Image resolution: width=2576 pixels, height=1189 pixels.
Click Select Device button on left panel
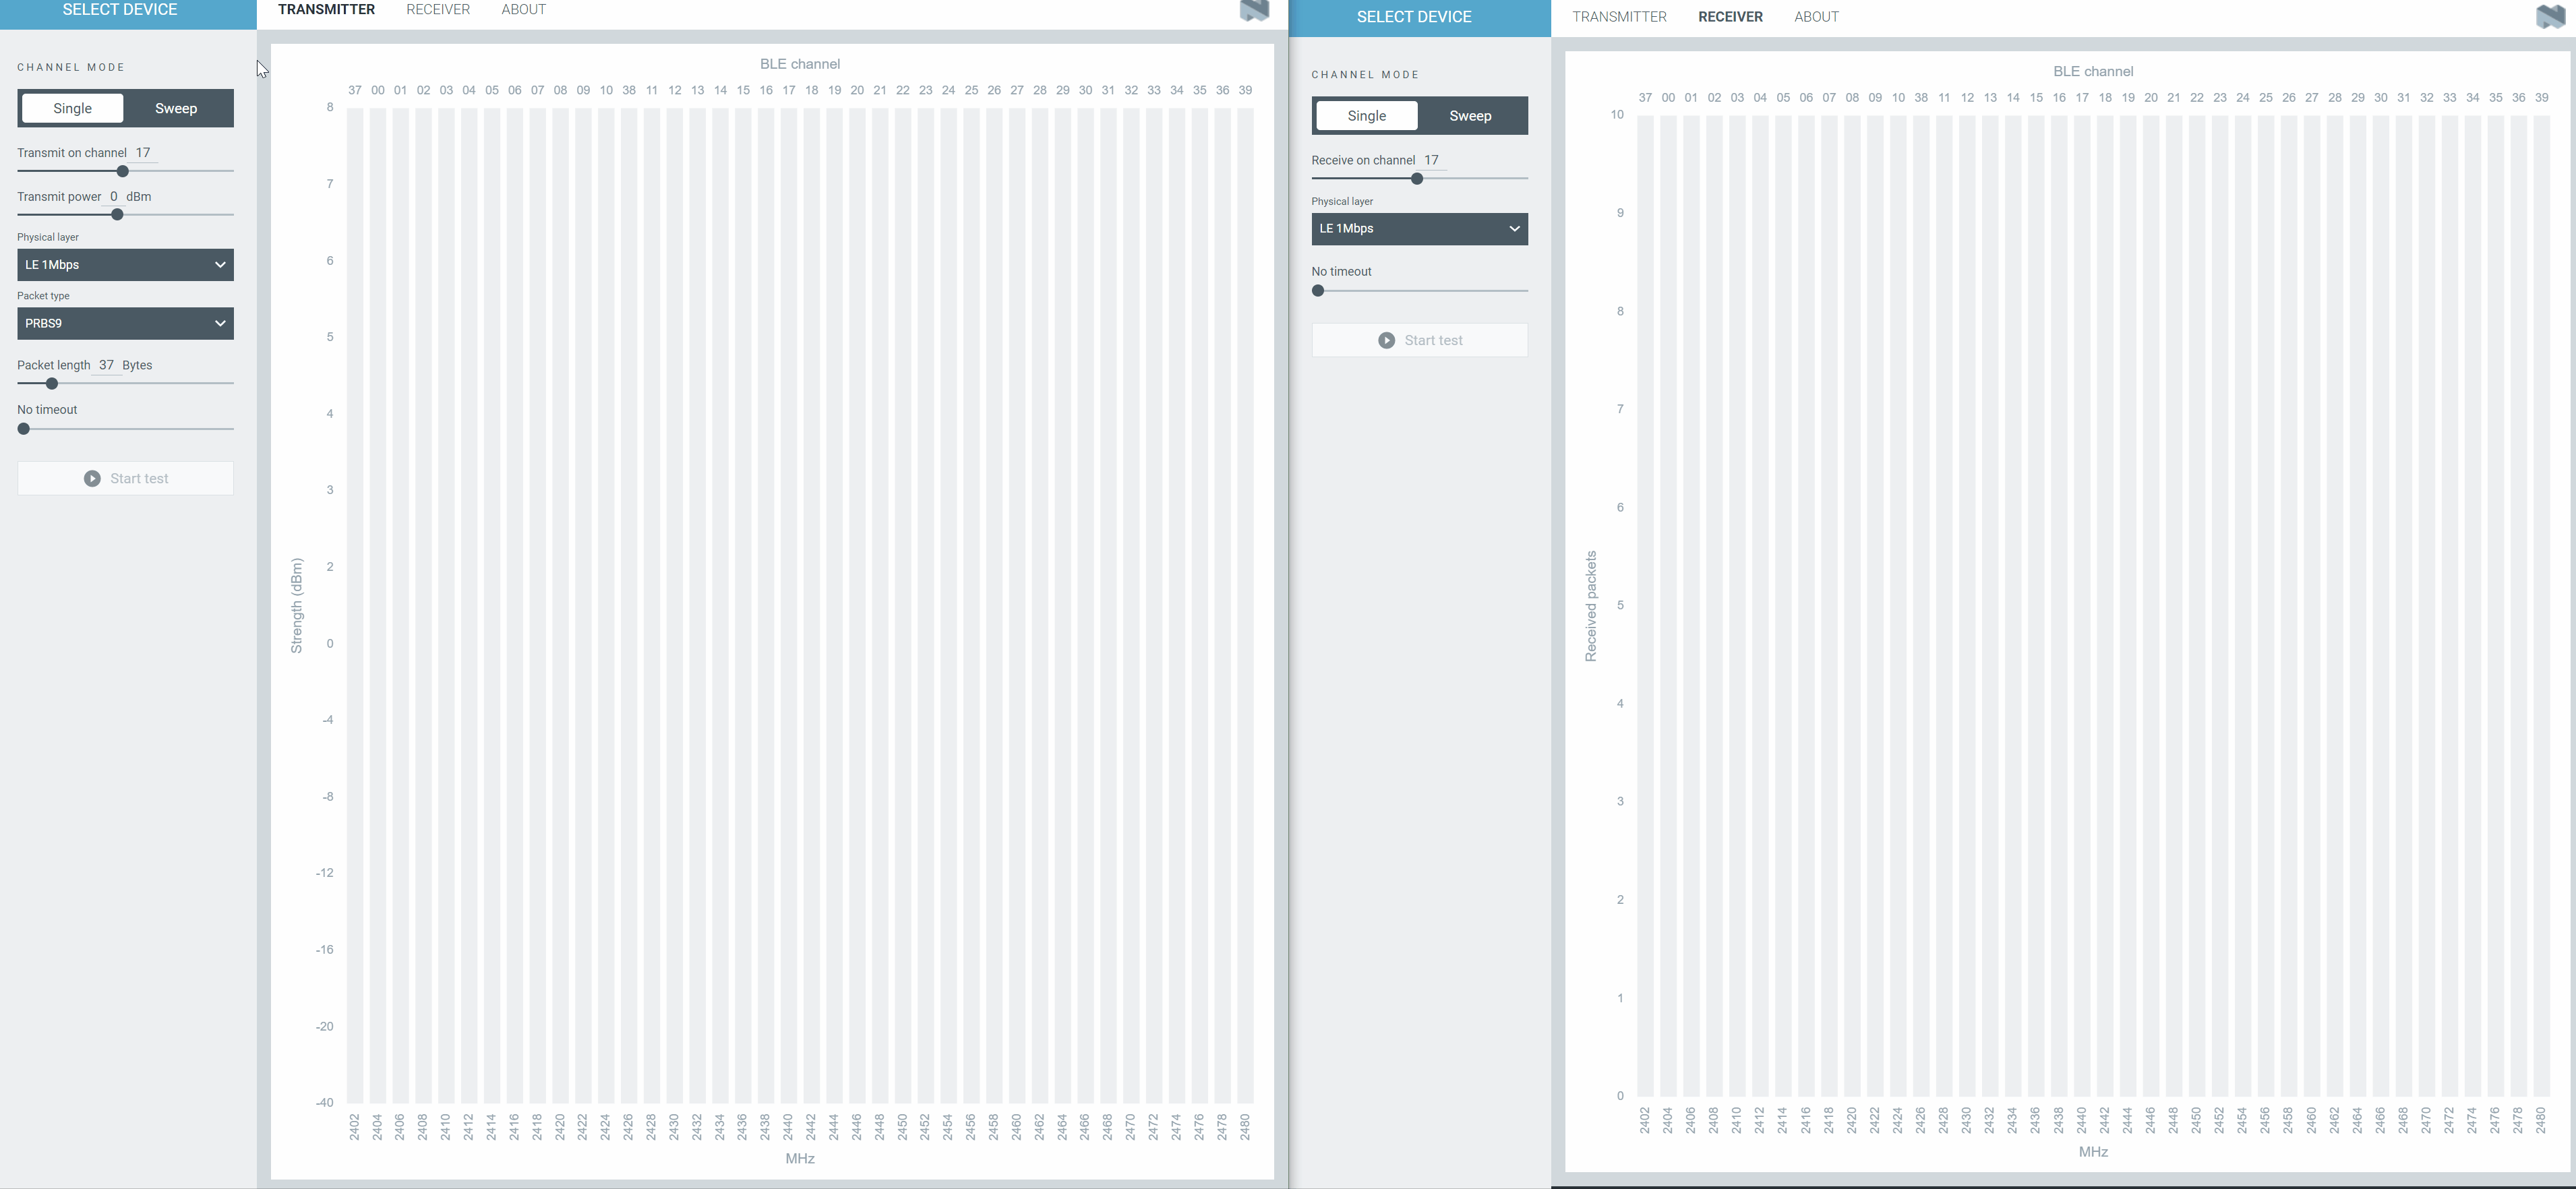[118, 10]
